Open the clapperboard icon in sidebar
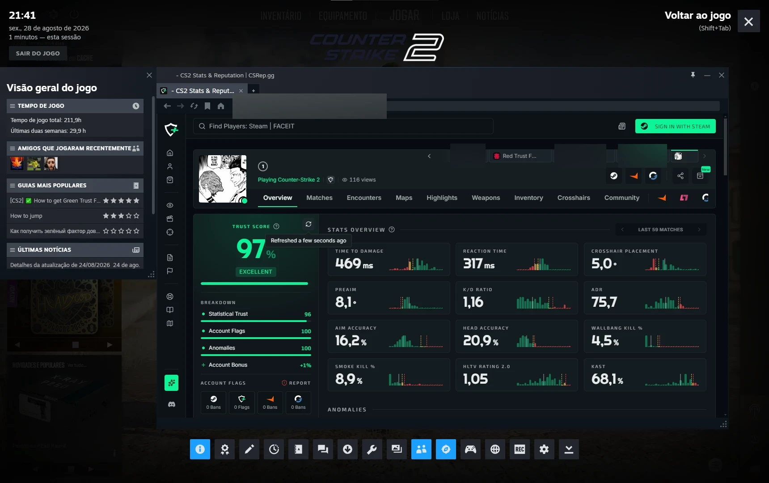The width and height of the screenshot is (769, 483). tap(170, 219)
